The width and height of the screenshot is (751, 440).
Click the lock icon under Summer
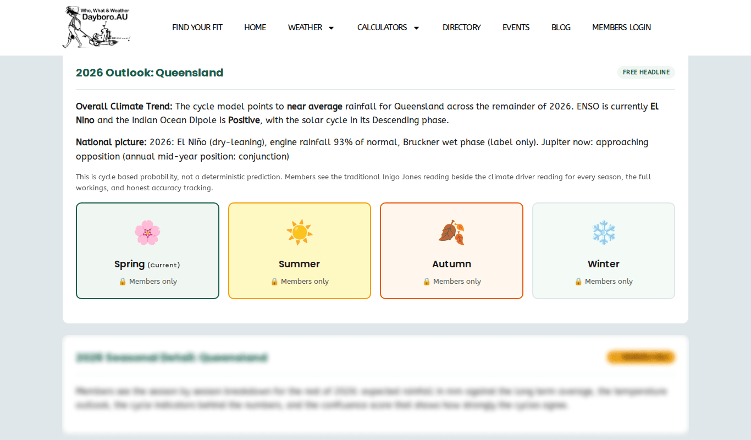(x=274, y=282)
